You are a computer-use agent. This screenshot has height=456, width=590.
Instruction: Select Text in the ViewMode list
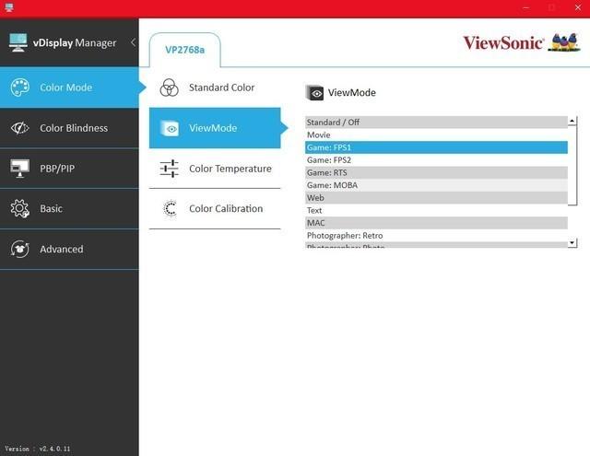436,210
